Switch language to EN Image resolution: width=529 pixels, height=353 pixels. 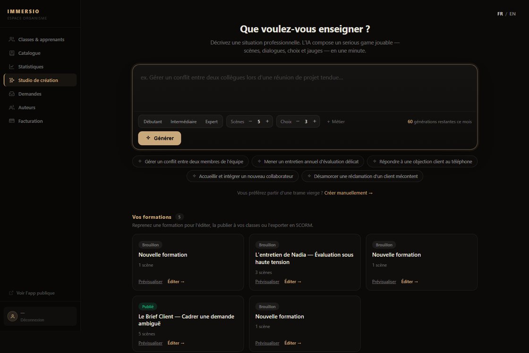click(512, 14)
